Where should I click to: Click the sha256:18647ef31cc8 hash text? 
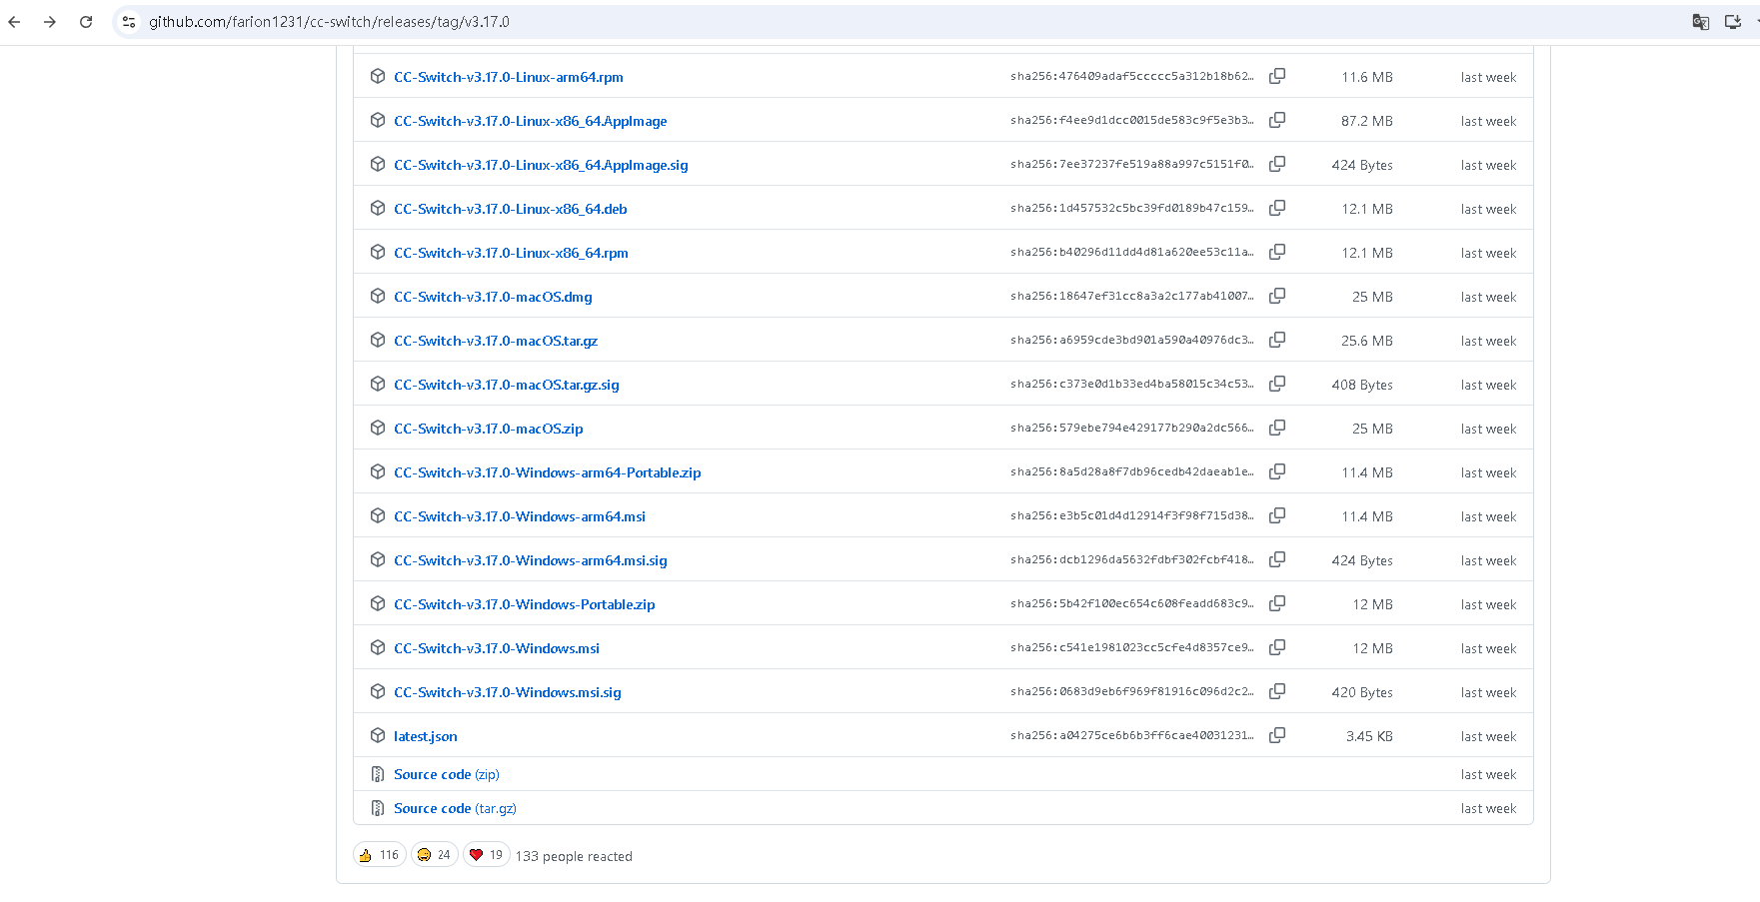click(x=1131, y=296)
